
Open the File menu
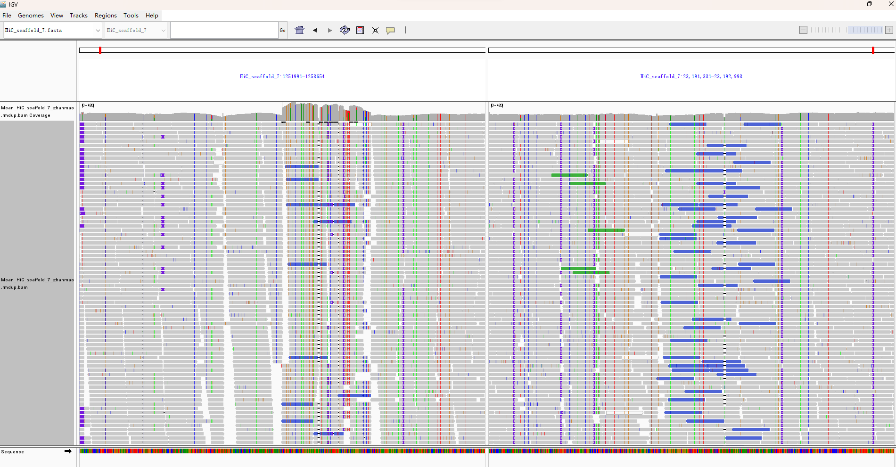pos(7,16)
